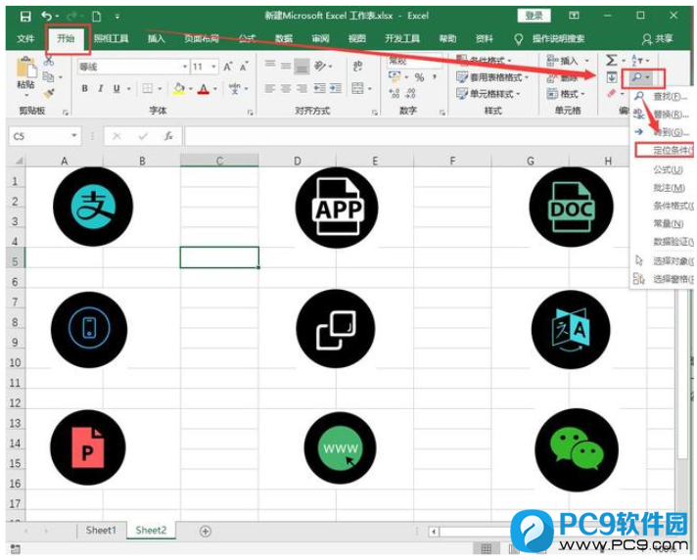Click the Percent Style icon
The image size is (697, 560).
[x=419, y=77]
